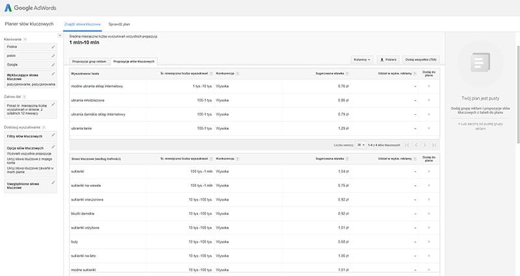Click Dodaj wszystkie (704) button

tap(421, 60)
